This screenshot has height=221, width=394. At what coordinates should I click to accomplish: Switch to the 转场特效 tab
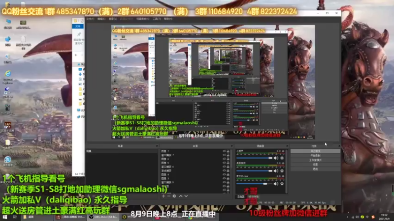pos(253,197)
